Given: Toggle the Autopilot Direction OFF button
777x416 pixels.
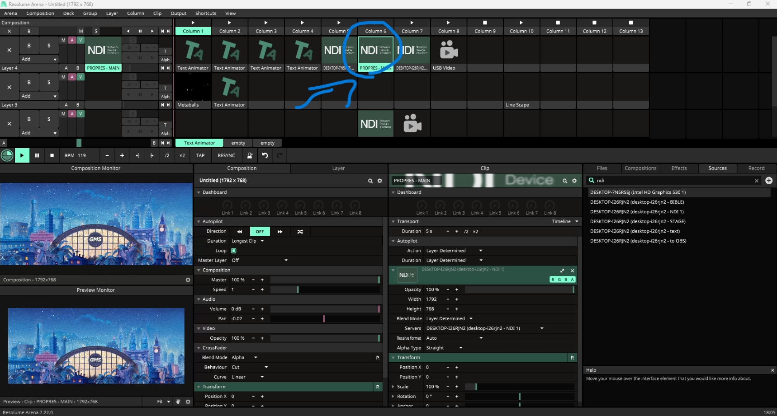Looking at the screenshot, I should pyautogui.click(x=260, y=232).
